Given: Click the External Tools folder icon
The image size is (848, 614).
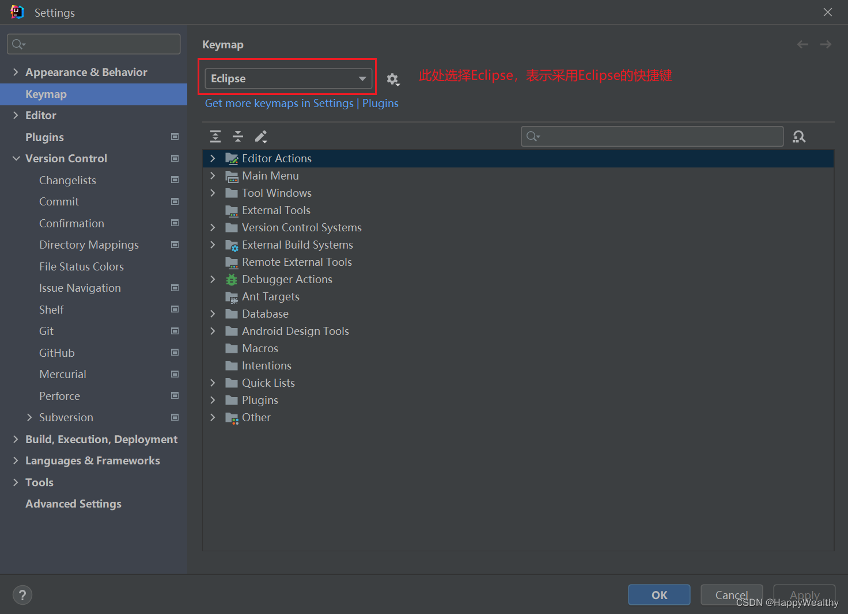Looking at the screenshot, I should 232,211.
